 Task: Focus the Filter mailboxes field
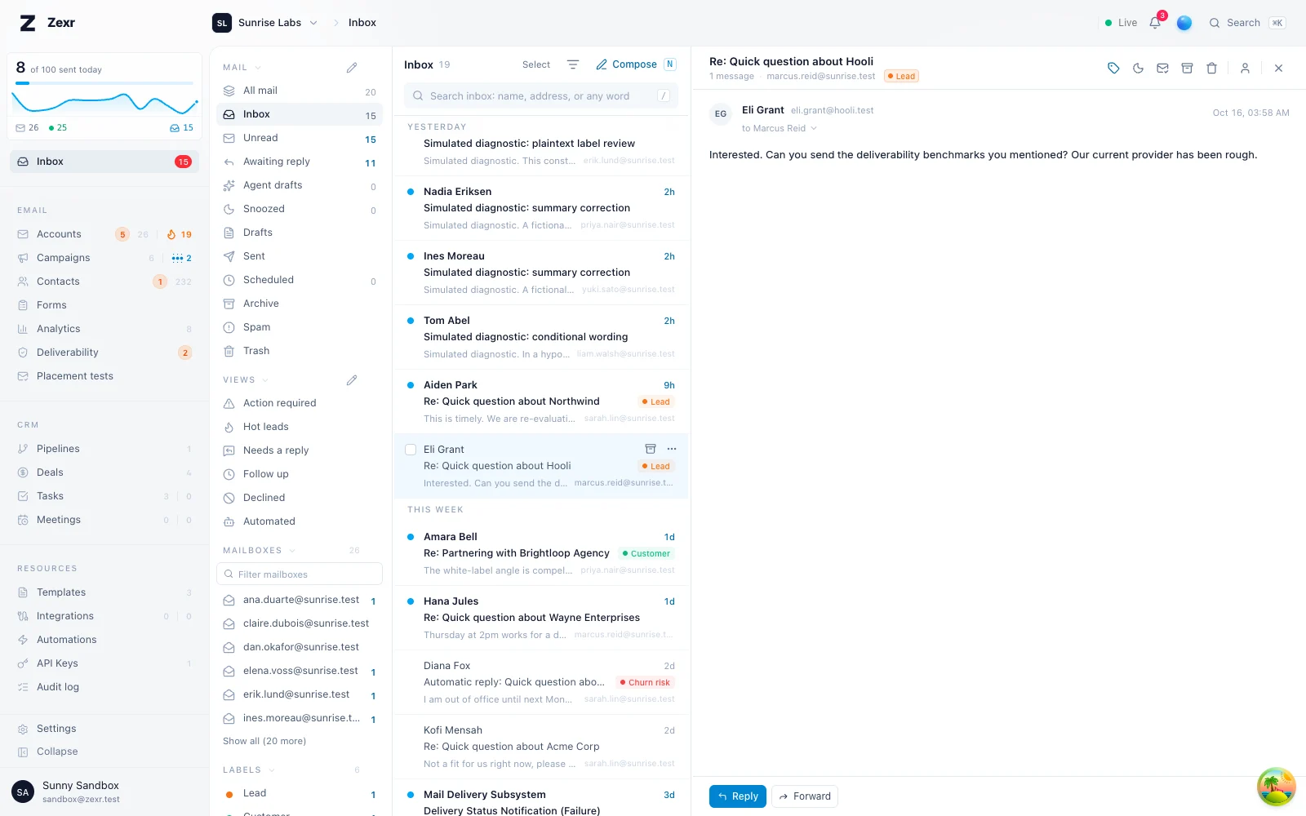click(300, 574)
